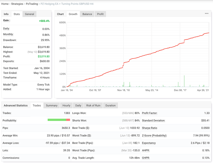The height and width of the screenshot is (163, 213).
Task: Open the Summary statistics tab
Action: 52,106
